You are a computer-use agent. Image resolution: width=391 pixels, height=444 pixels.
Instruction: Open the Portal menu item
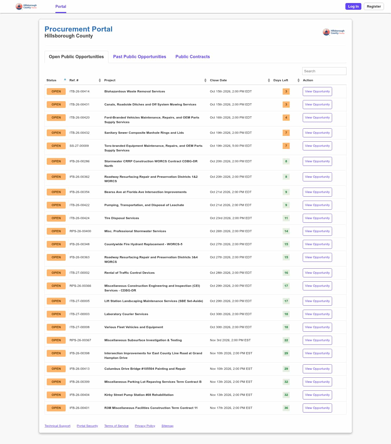coord(61,7)
